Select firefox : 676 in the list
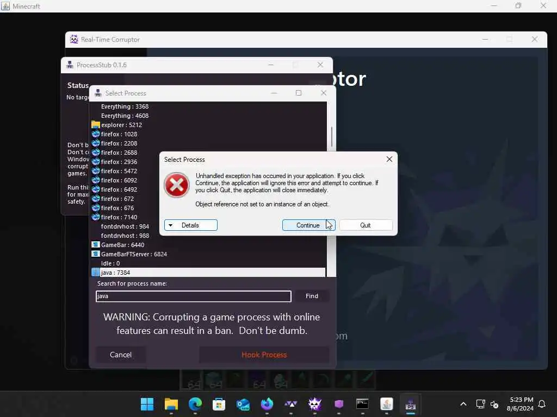This screenshot has width=557, height=417. pyautogui.click(x=208, y=208)
